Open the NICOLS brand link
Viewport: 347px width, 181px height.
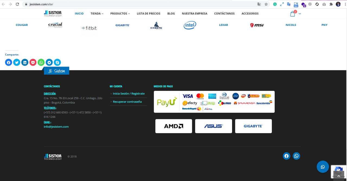(x=291, y=25)
